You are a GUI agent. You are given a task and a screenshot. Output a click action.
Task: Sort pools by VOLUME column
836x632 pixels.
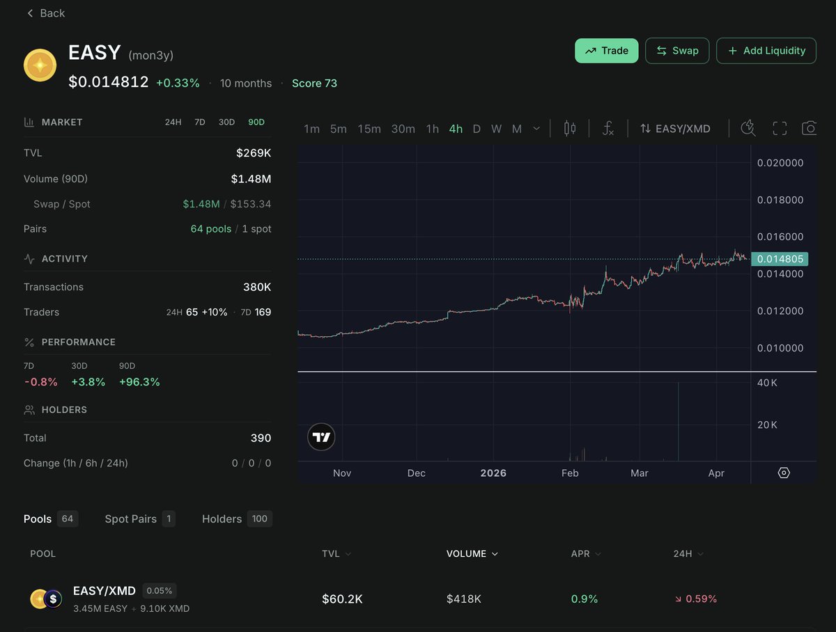(472, 554)
